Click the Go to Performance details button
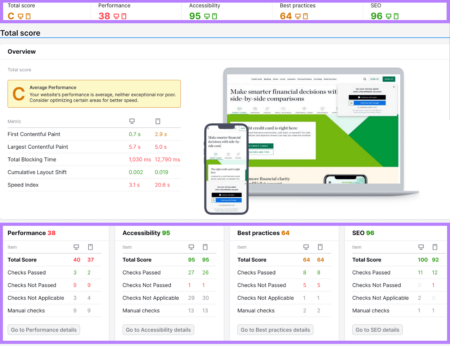Viewport: 450px width, 346px height. (x=44, y=330)
